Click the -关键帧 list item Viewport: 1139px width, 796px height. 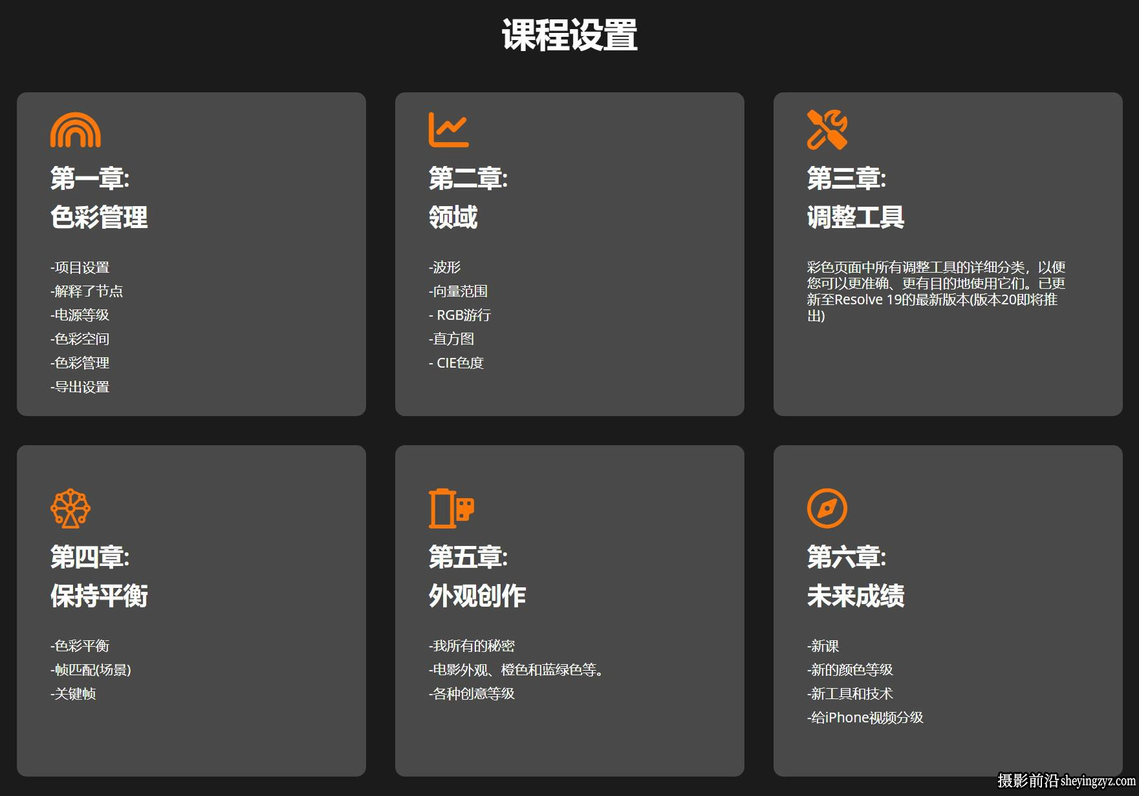click(73, 694)
